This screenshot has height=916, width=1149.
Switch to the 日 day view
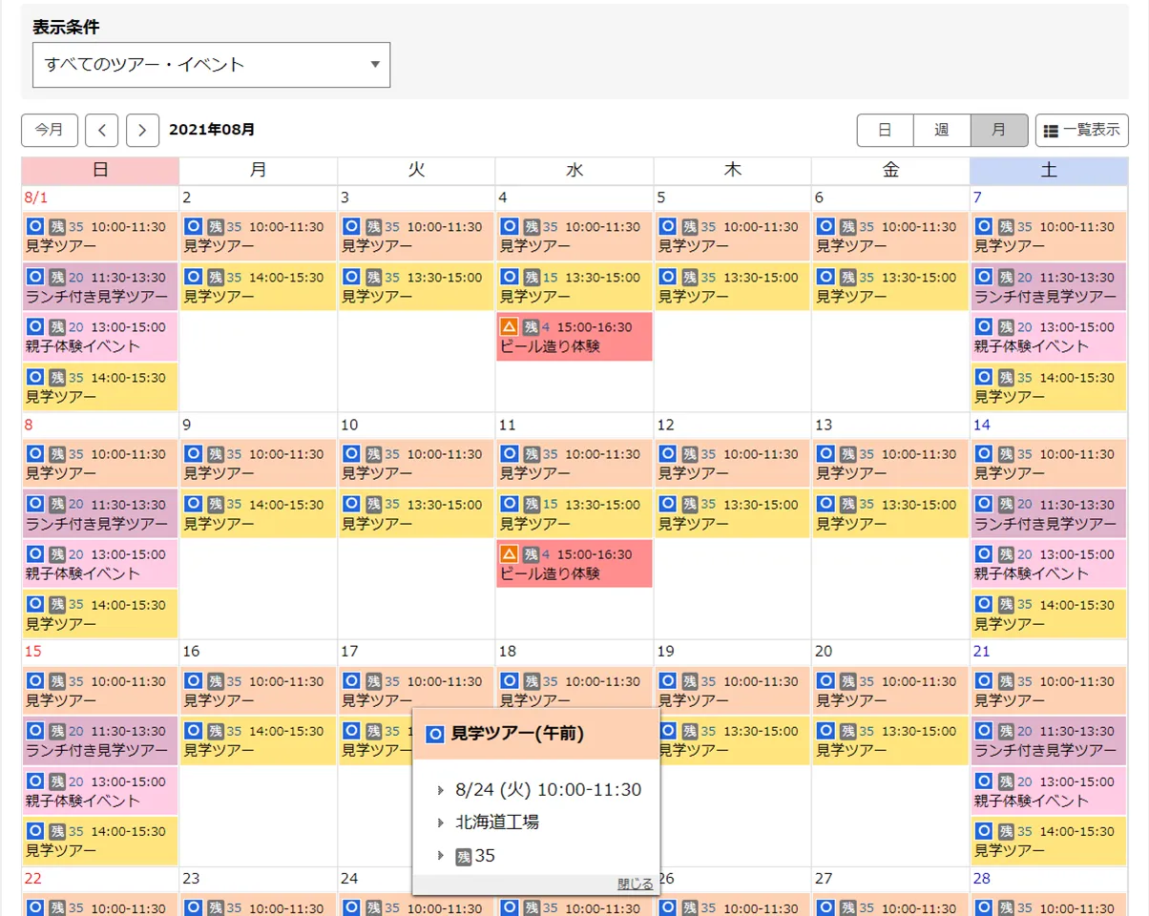[x=885, y=130]
